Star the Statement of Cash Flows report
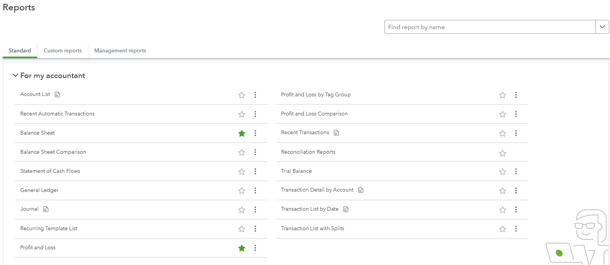This screenshot has height=265, width=610. pos(242,172)
